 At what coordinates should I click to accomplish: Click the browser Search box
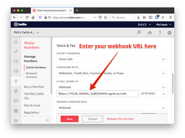click(x=122, y=17)
